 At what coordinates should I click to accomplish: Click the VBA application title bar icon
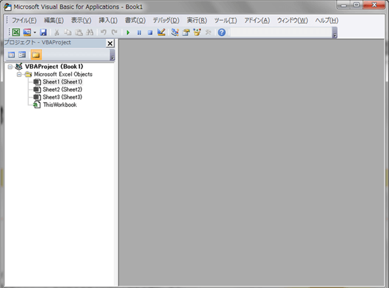7,7
